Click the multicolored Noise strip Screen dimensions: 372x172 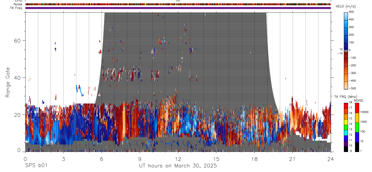[x=178, y=5]
